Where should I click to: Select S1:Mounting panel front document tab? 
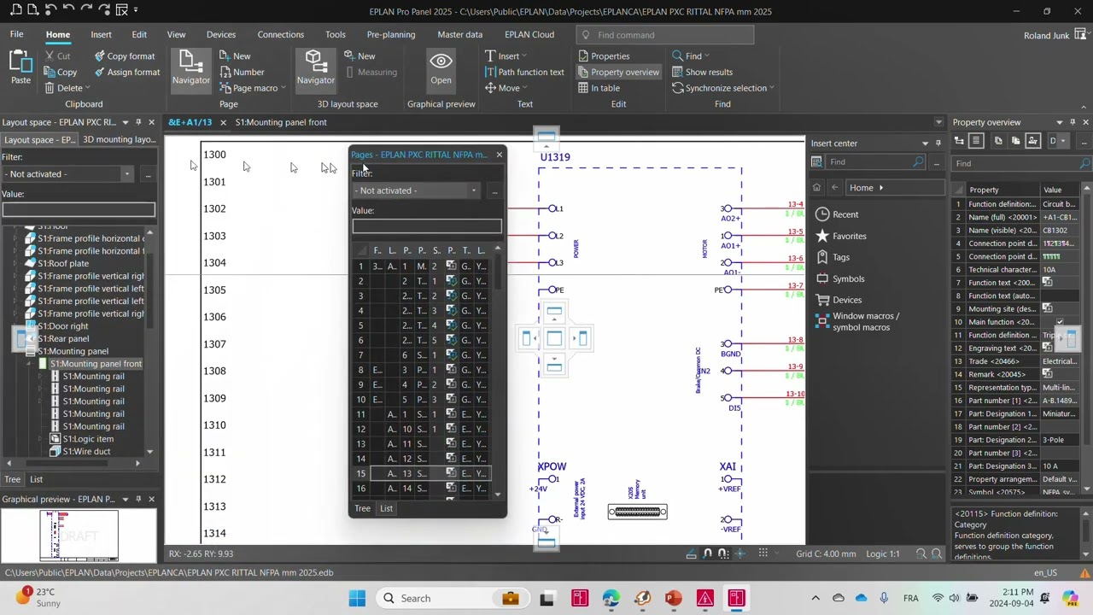[x=281, y=122]
